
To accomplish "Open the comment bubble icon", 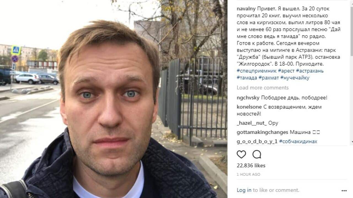I will pyautogui.click(x=257, y=154).
